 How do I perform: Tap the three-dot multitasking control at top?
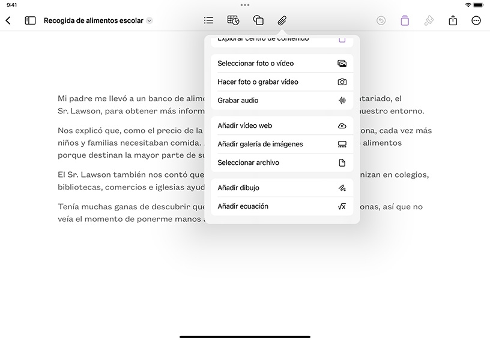(x=245, y=5)
